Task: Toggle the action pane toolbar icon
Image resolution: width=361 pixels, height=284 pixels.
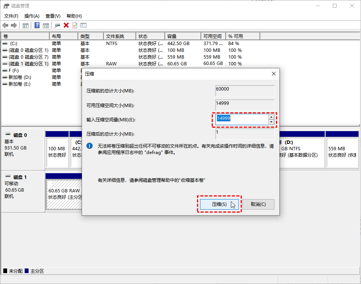Action: 46,25
